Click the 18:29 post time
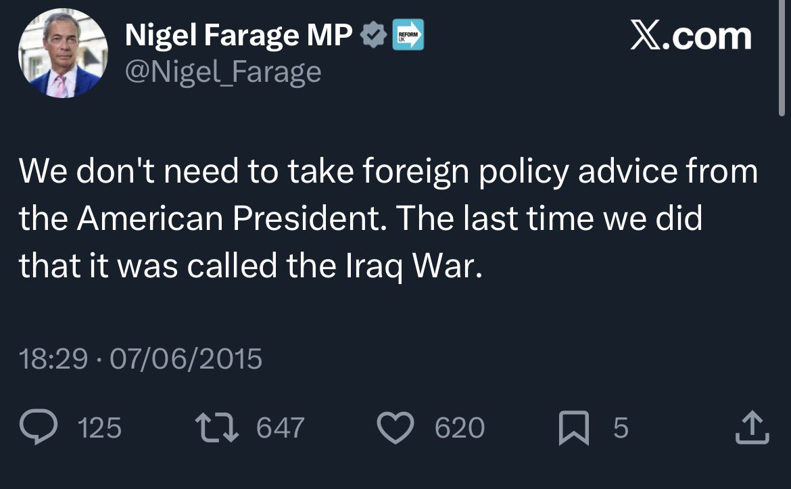Viewport: 791px width, 489px height. tap(53, 358)
